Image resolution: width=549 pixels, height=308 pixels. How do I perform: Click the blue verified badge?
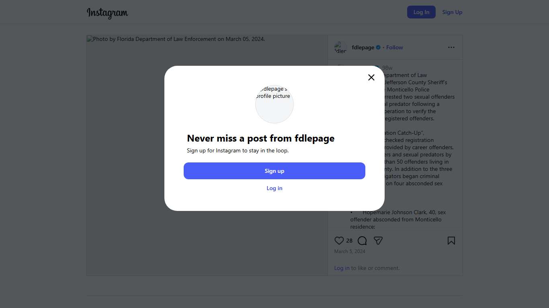(378, 47)
